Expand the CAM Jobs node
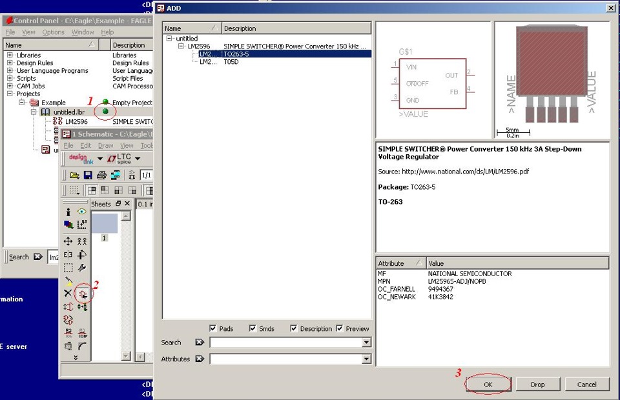Image resolution: width=620 pixels, height=400 pixels. 10,86
